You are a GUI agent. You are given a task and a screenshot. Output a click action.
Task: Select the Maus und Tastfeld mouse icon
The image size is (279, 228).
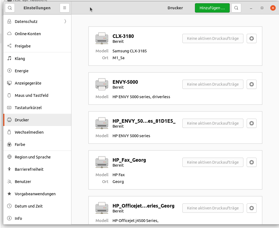coord(9,95)
